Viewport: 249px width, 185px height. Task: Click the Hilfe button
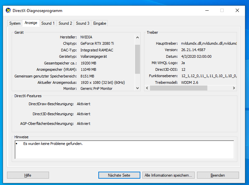tap(28, 175)
